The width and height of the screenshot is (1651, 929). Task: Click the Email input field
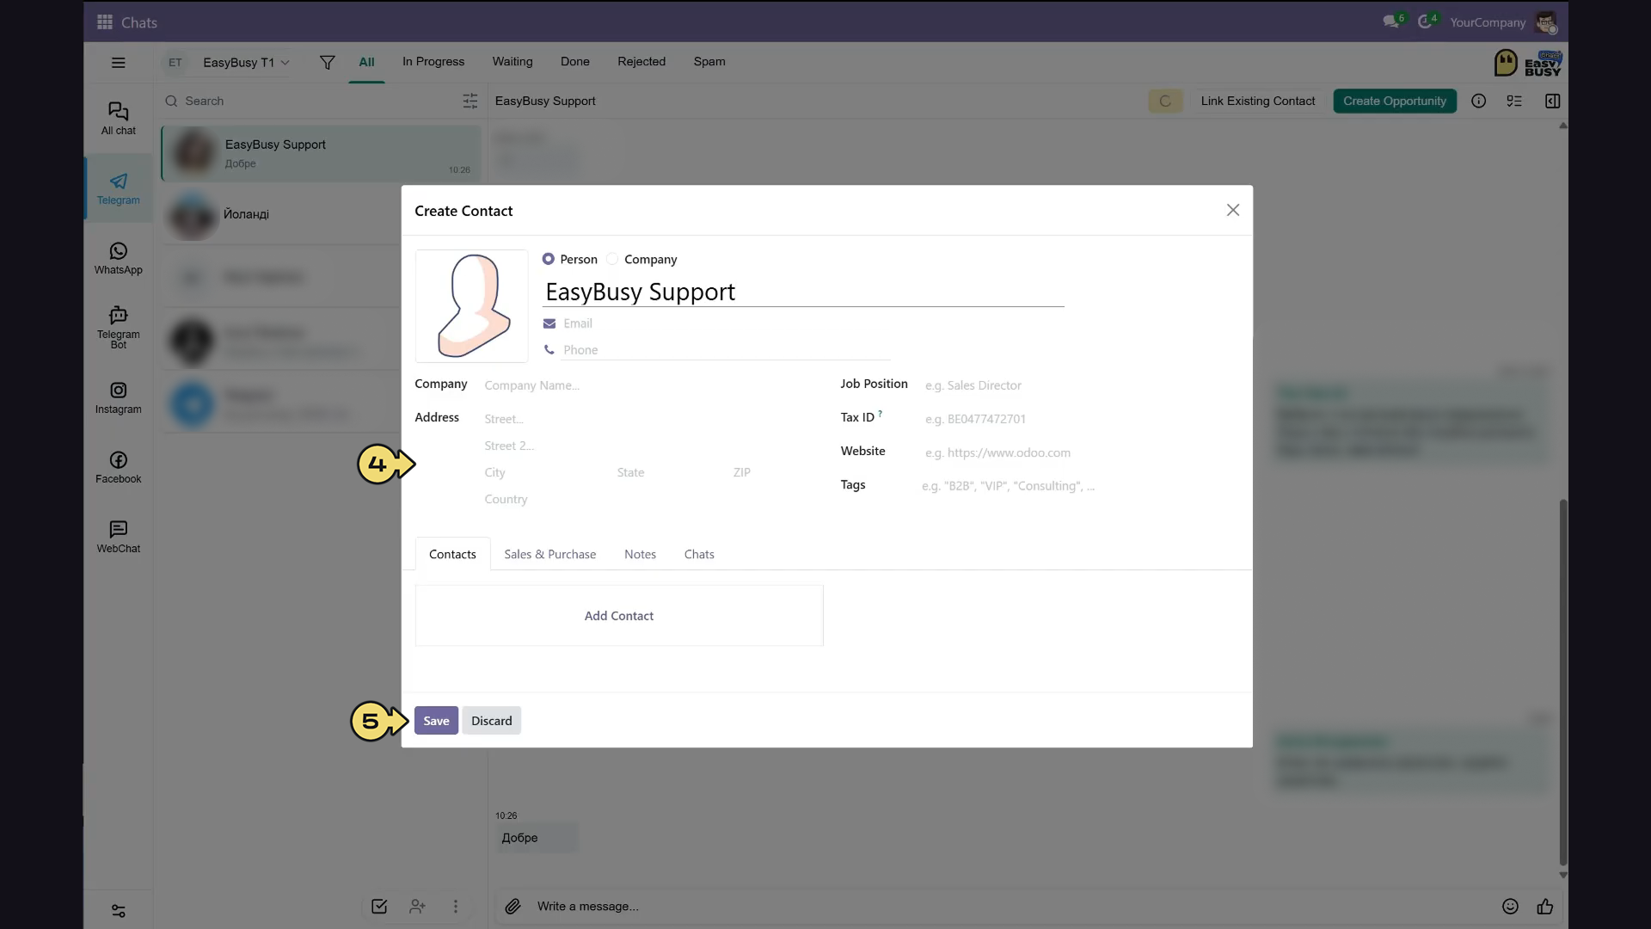(727, 323)
